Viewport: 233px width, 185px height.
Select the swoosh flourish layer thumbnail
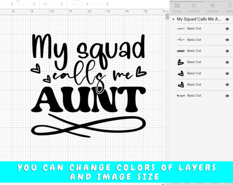pos(181,29)
